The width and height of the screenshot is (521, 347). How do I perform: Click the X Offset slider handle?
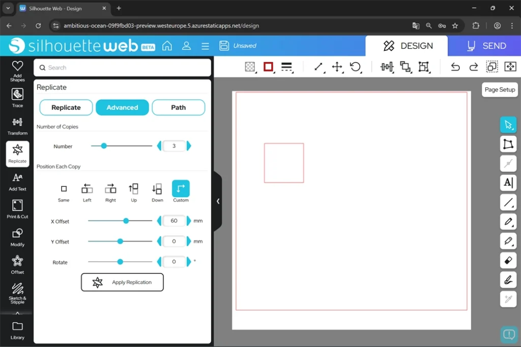pos(126,221)
